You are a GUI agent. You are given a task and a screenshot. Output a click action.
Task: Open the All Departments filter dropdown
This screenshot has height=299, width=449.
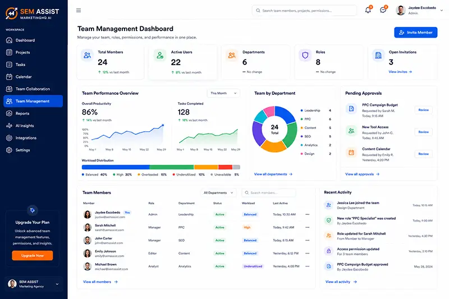pos(218,193)
